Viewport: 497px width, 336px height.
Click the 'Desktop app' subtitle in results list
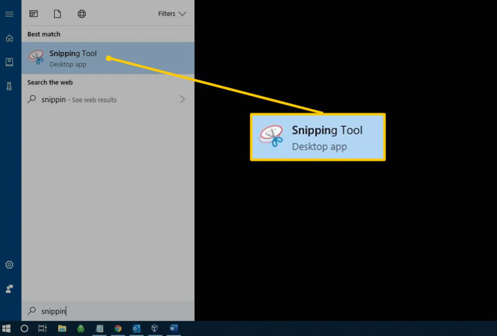[68, 64]
